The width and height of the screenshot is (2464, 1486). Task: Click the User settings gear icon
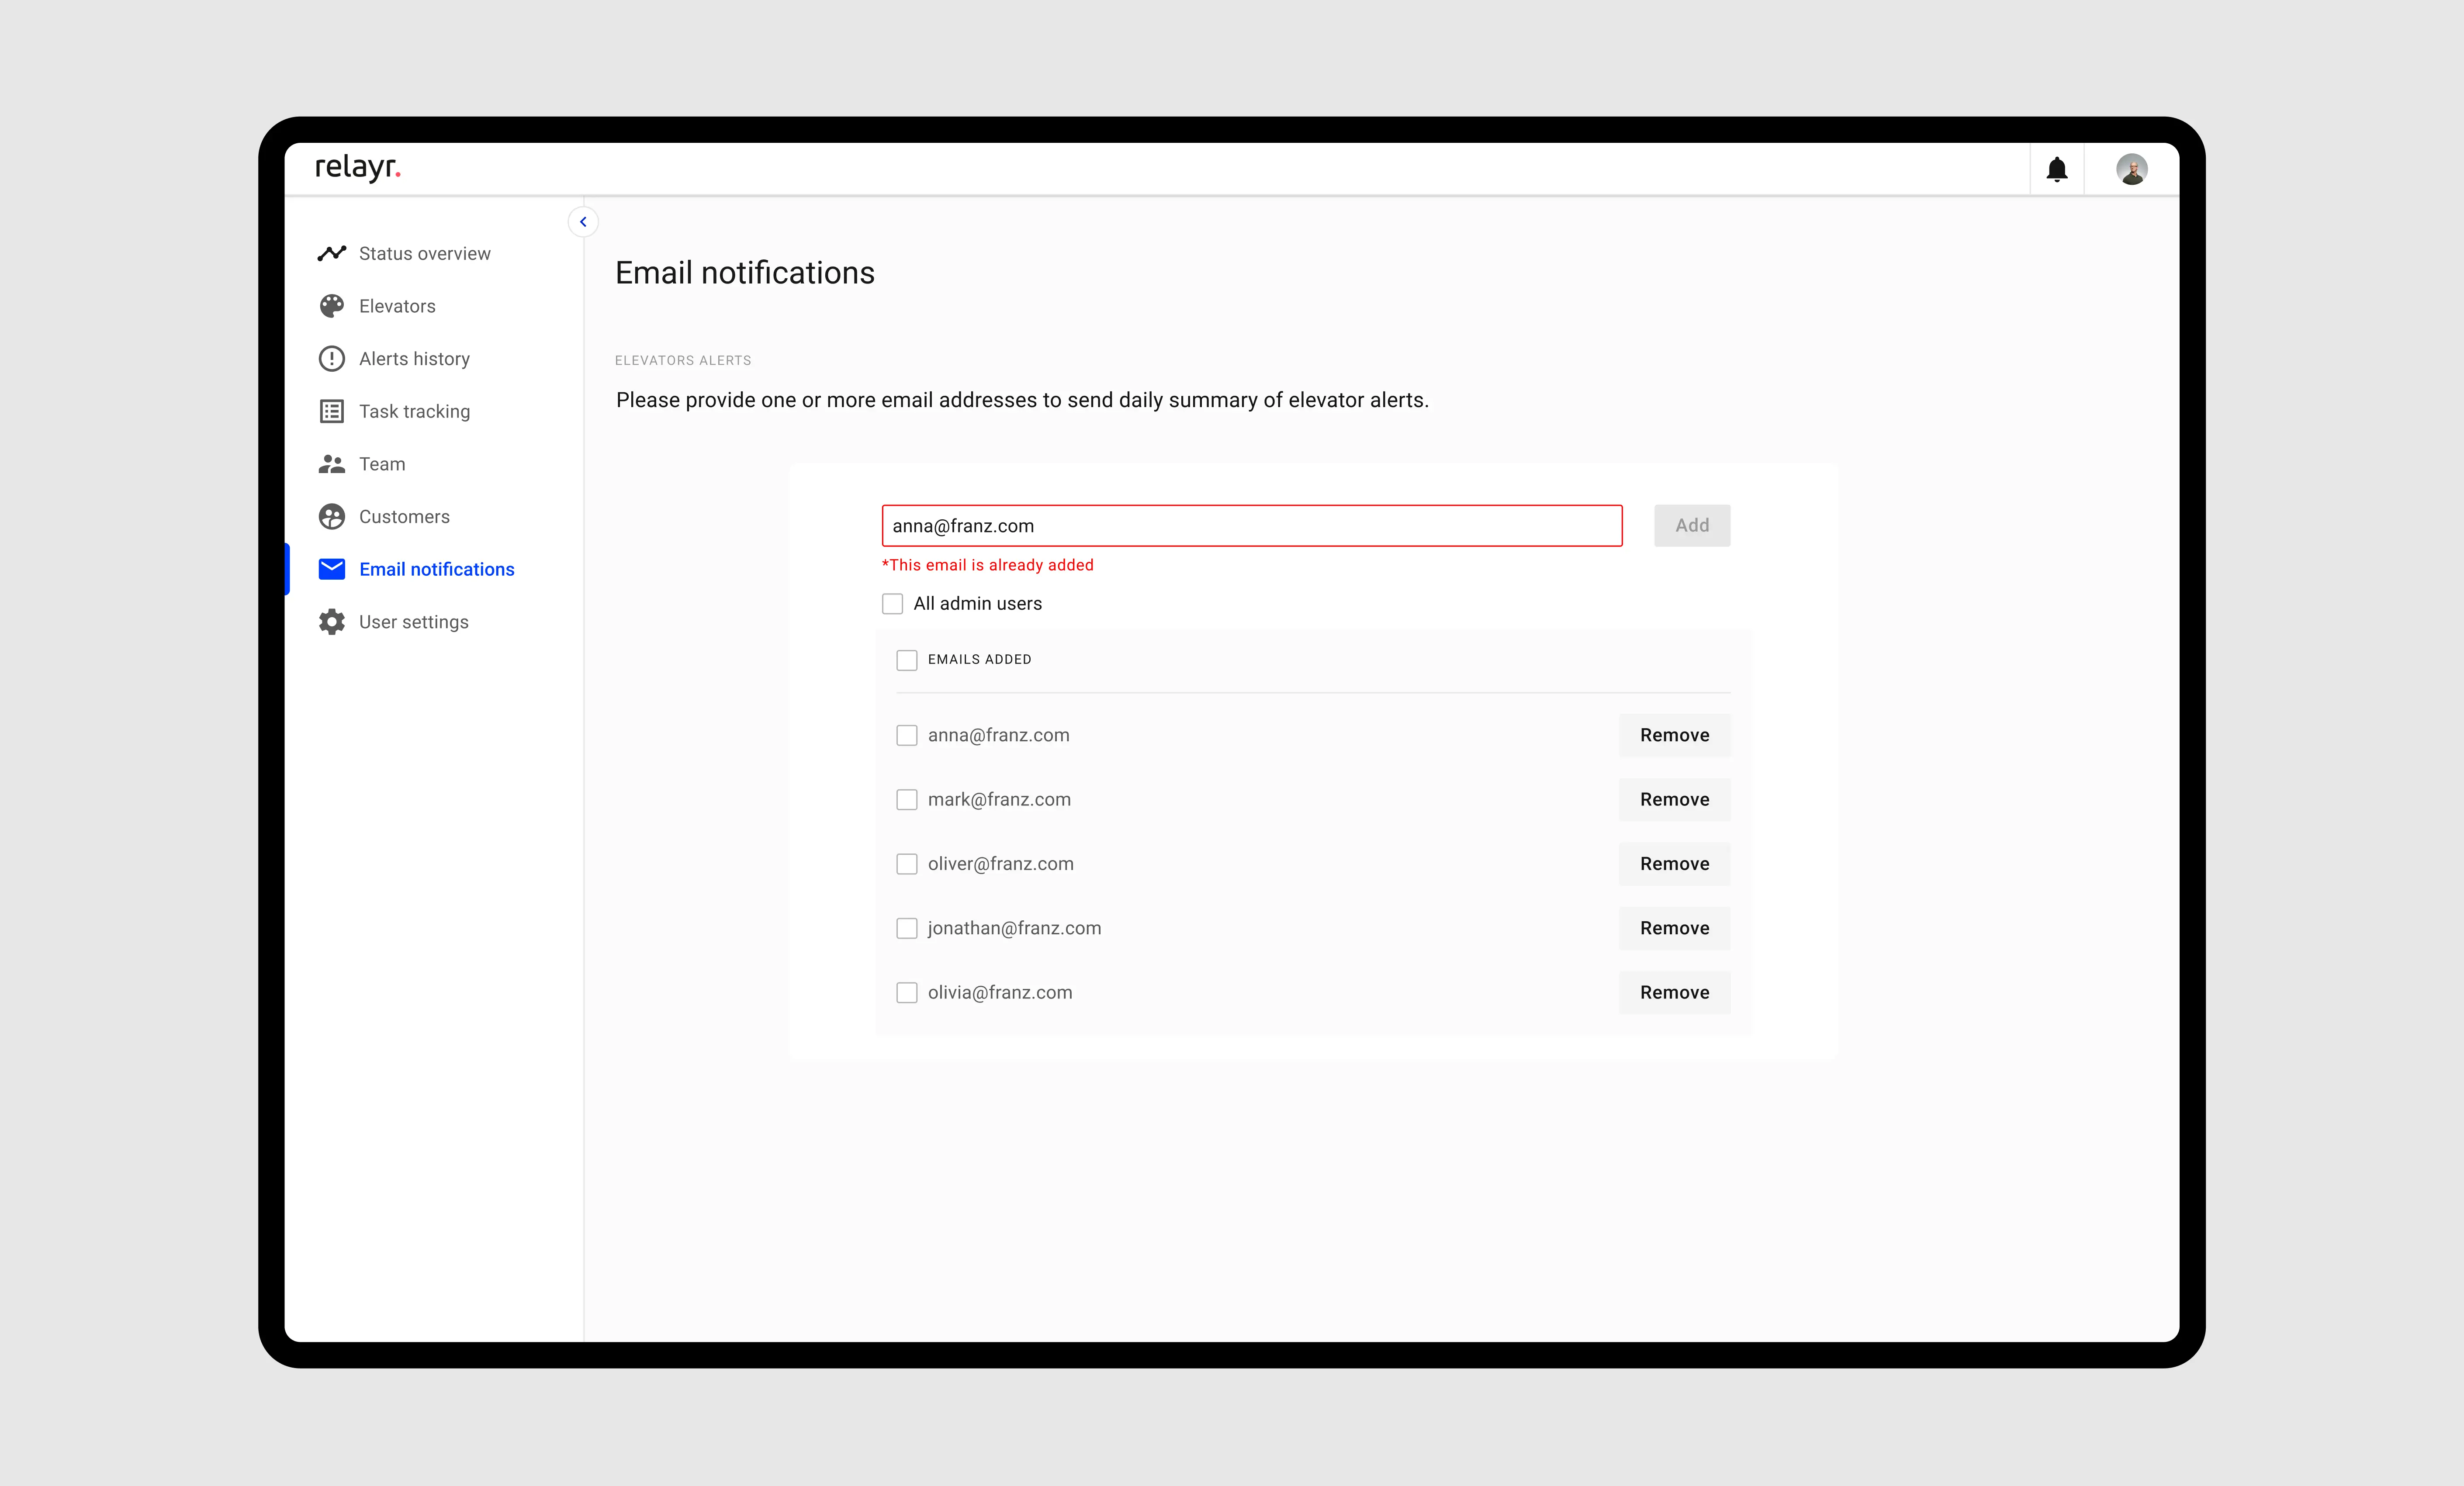331,622
